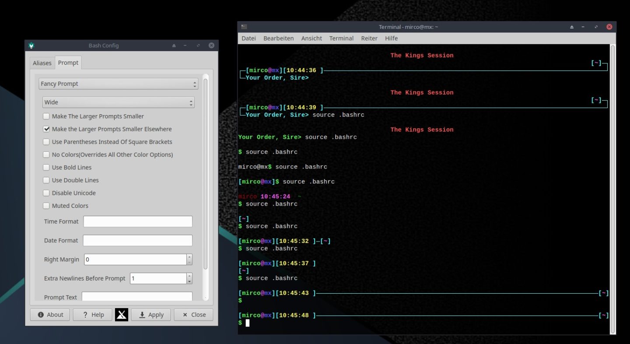The width and height of the screenshot is (630, 344).
Task: Open the Fancy Prompt dropdown
Action: point(118,84)
